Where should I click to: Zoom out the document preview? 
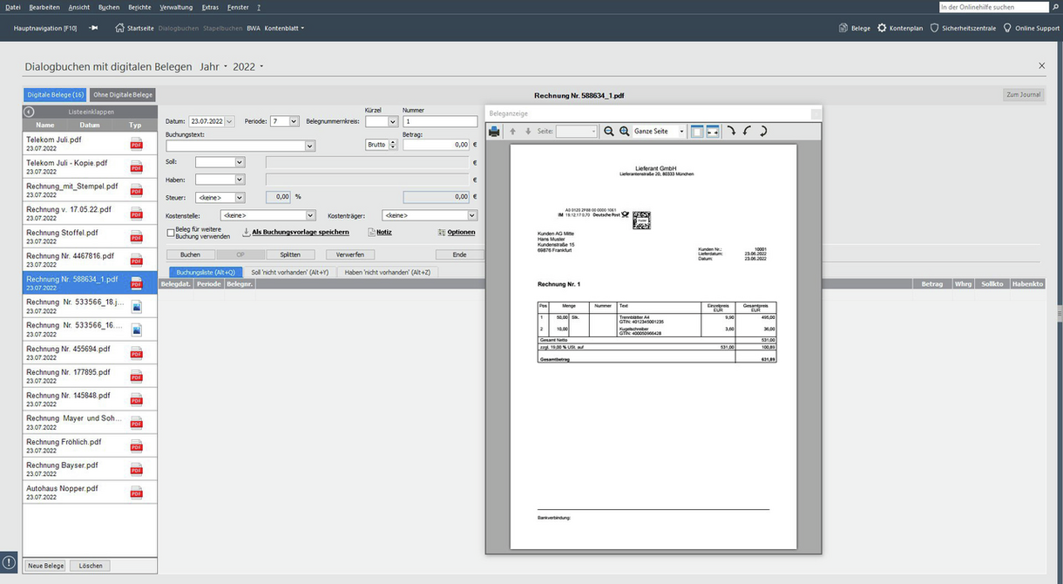pos(609,132)
